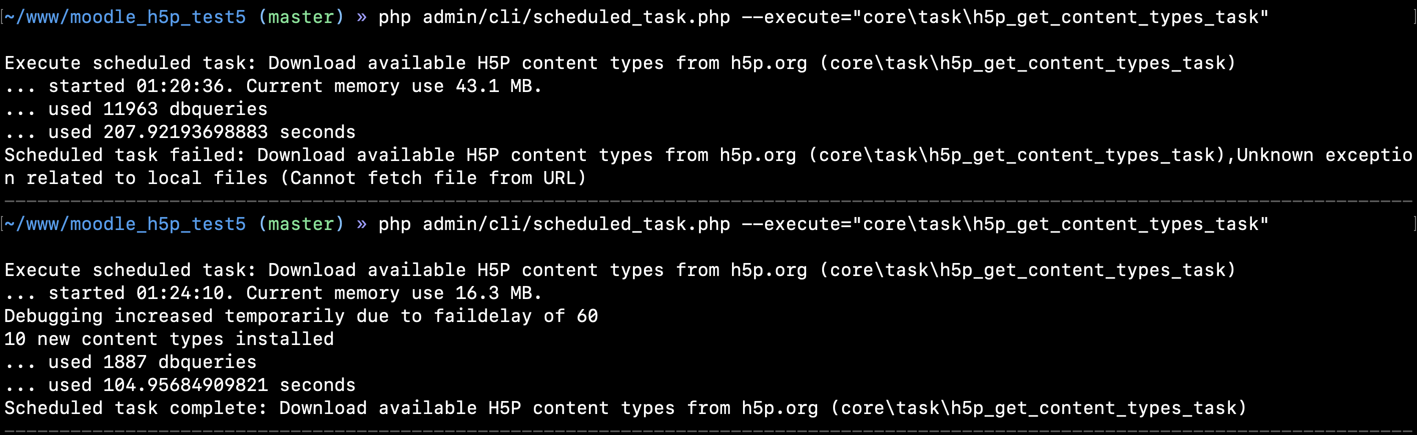Image resolution: width=1417 pixels, height=435 pixels.
Task: Click the second prompt's moodle_h5p_test5 path
Action: click(x=126, y=224)
